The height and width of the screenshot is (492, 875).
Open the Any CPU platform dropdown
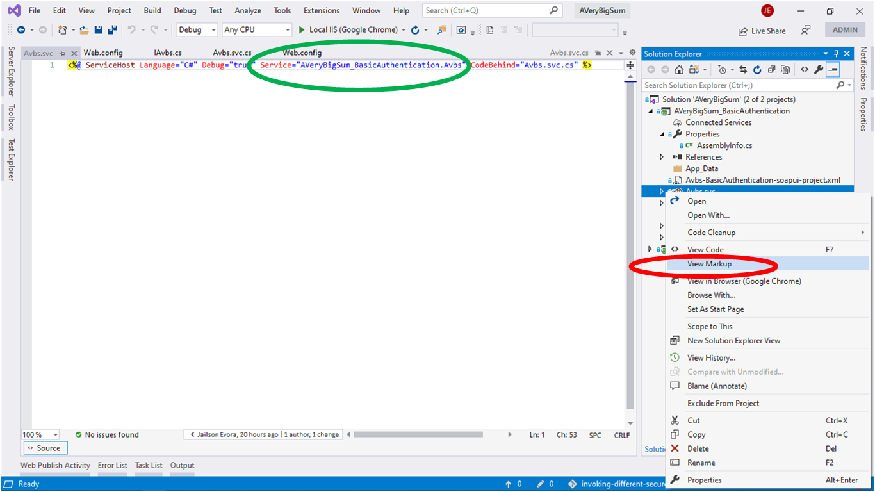pos(256,29)
